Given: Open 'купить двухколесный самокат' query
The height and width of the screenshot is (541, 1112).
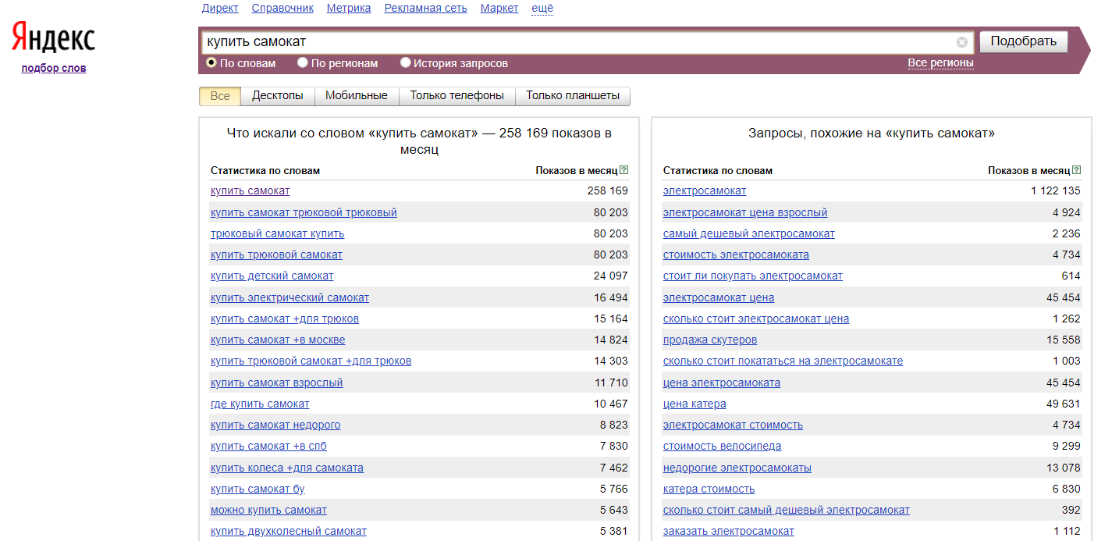Looking at the screenshot, I should pyautogui.click(x=289, y=531).
